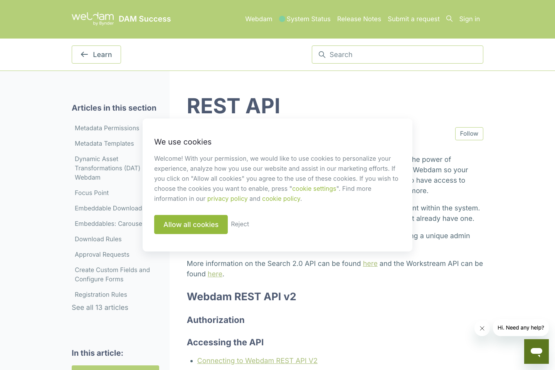Select Submit a request

click(414, 18)
